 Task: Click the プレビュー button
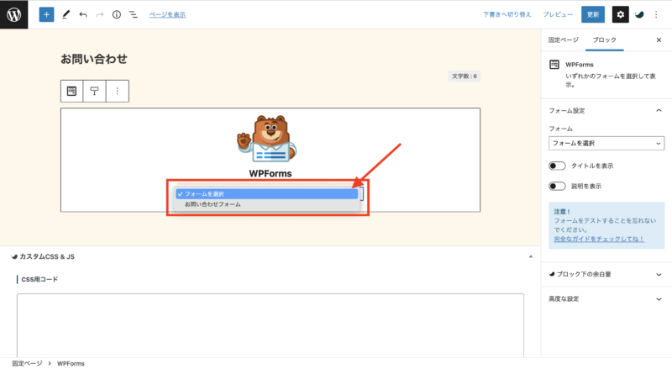(x=558, y=14)
